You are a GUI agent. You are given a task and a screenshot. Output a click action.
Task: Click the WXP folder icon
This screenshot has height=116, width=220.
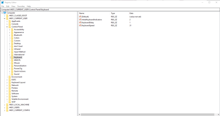pyautogui.click(x=10, y=102)
